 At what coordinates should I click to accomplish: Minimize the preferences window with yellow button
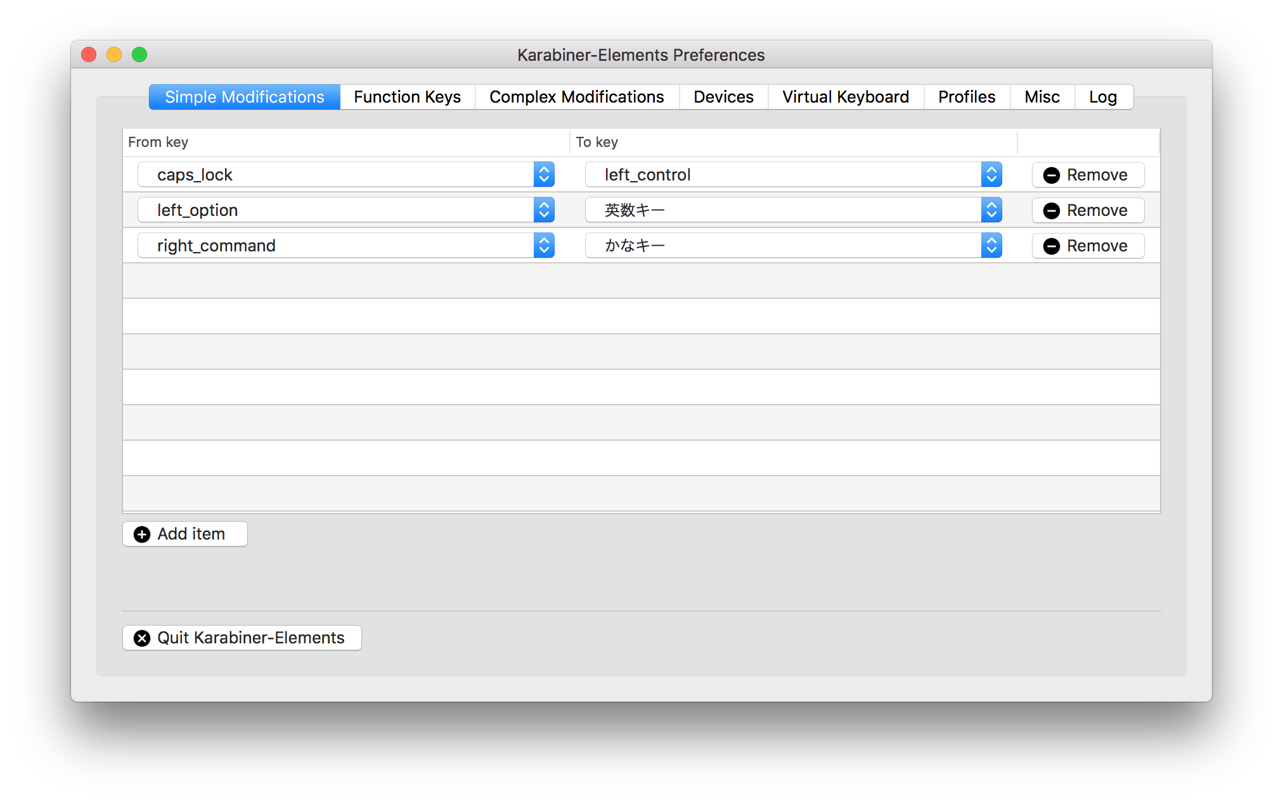coord(114,55)
